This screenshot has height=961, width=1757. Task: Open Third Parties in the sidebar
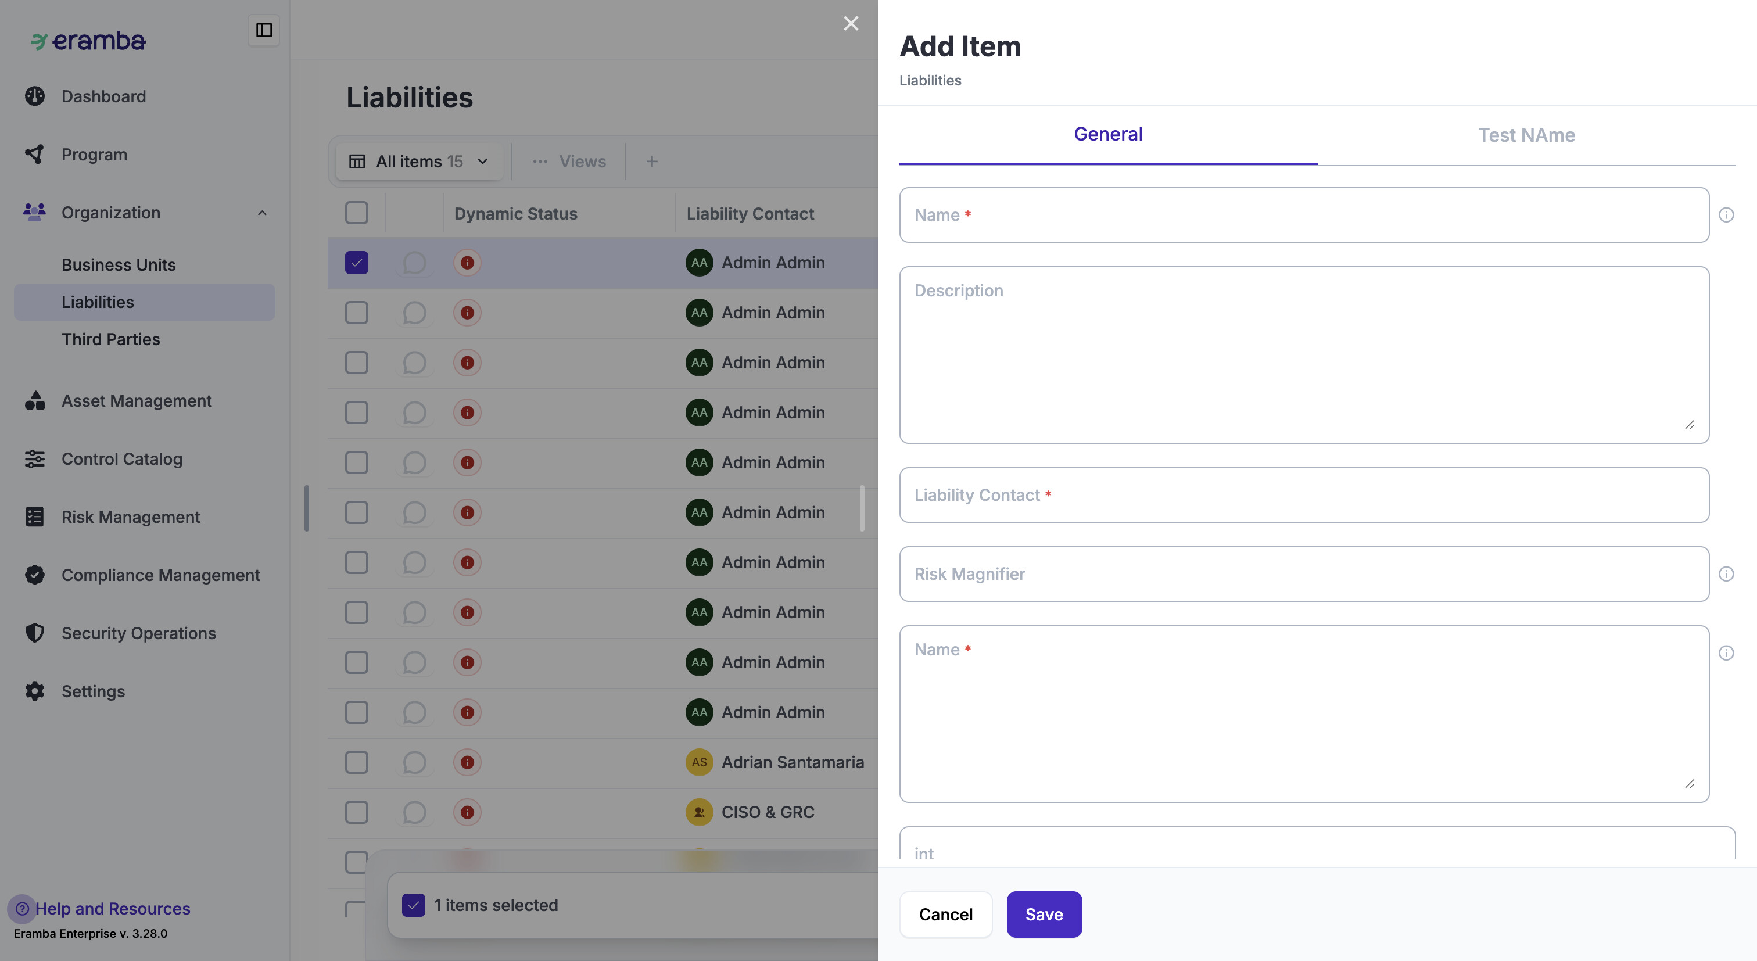coord(110,339)
